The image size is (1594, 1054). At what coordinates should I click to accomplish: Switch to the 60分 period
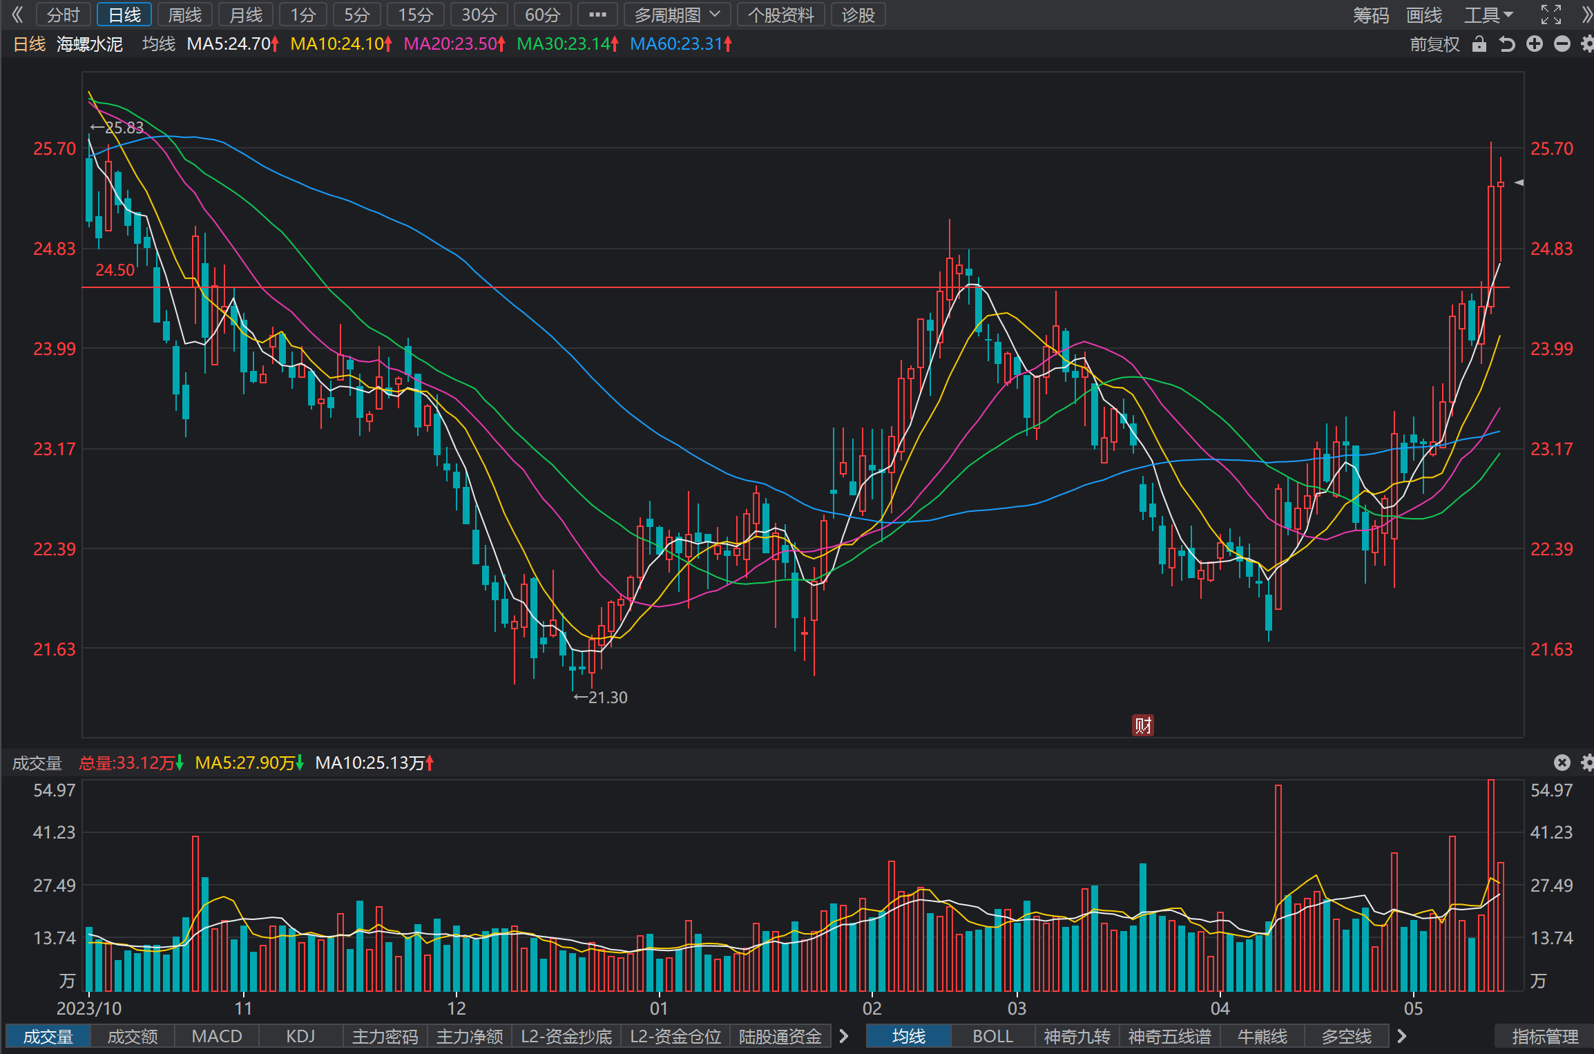click(x=543, y=15)
